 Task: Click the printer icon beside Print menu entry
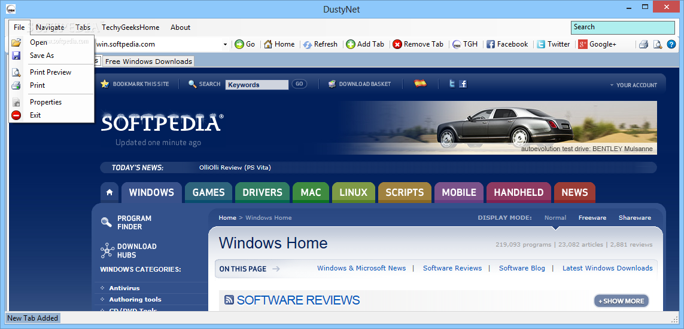(16, 85)
